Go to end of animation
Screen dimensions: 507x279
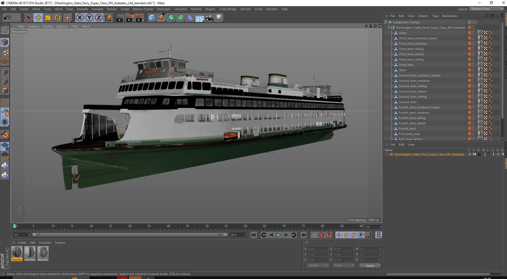point(304,235)
